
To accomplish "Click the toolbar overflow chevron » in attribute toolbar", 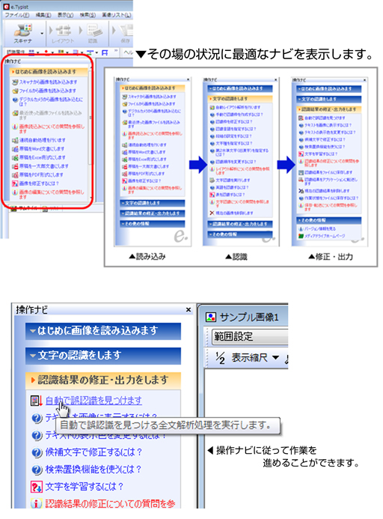I will click(116, 52).
